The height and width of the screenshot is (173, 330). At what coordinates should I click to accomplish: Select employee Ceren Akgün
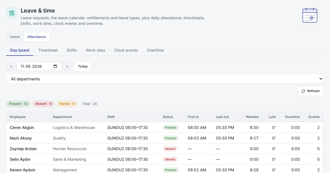(22, 127)
